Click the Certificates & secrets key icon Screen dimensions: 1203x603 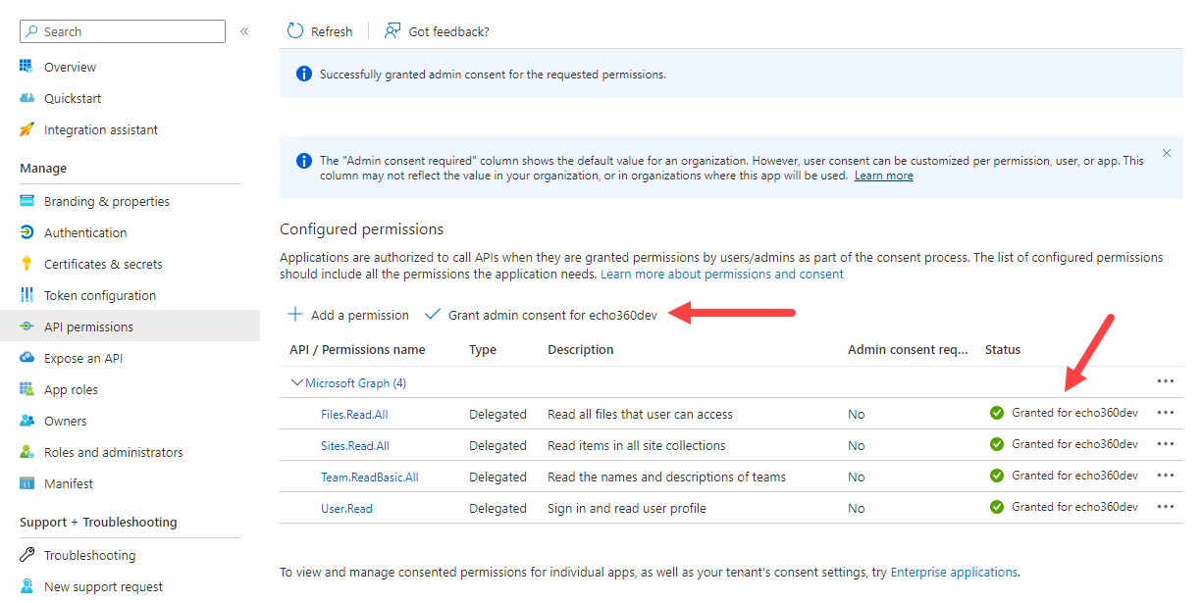click(26, 264)
